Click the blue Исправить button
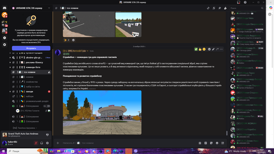 (31, 48)
